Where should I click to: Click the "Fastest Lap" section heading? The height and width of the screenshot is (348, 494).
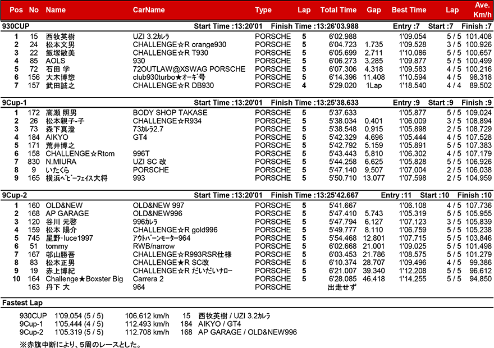22,303
